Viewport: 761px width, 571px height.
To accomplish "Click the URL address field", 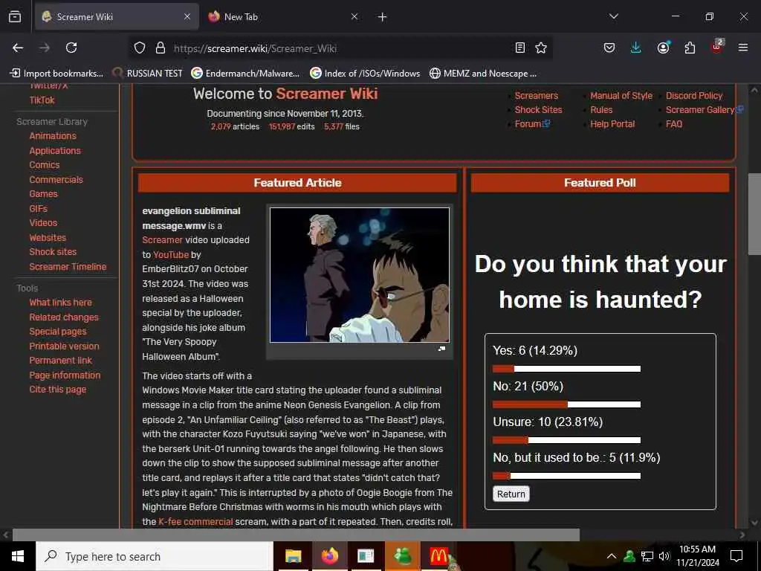I will tap(340, 48).
